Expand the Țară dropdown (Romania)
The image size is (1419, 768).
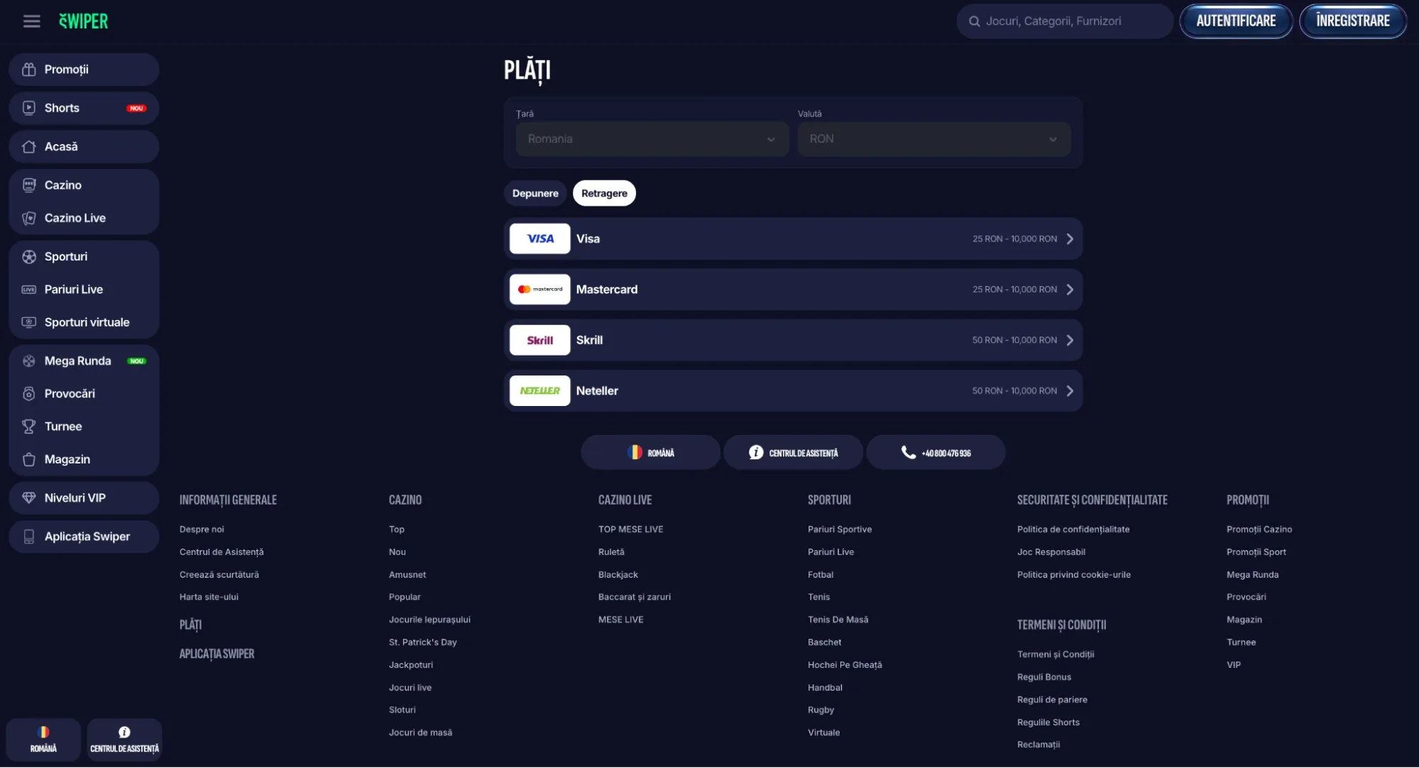652,139
